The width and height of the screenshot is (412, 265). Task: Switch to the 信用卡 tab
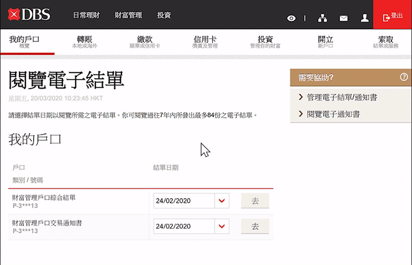(x=205, y=42)
